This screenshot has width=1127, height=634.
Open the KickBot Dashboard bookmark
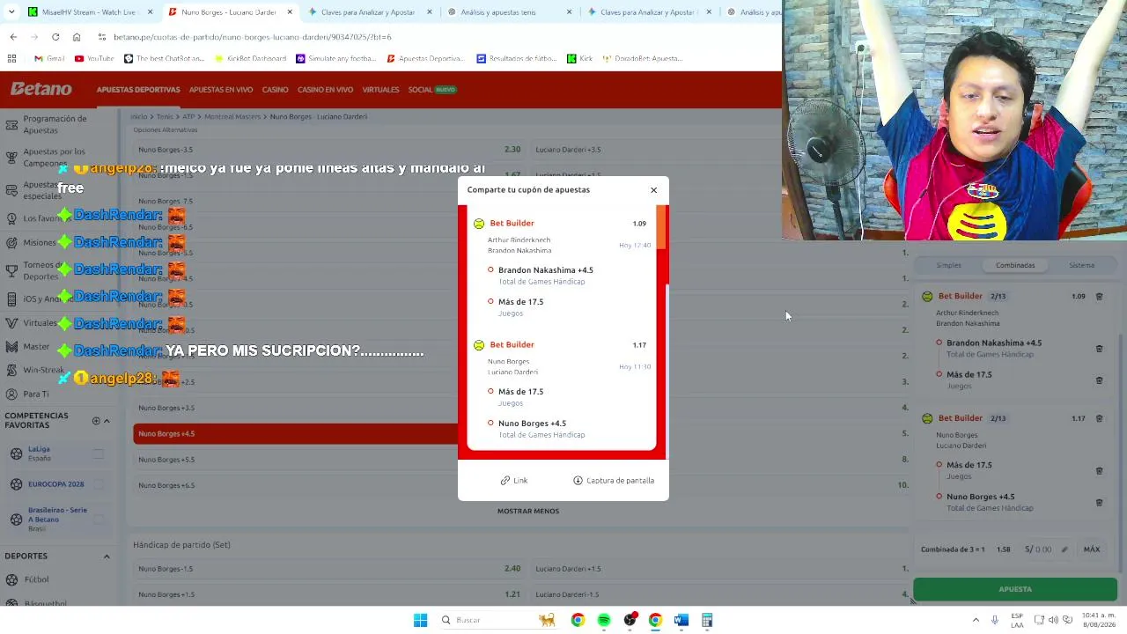click(x=251, y=59)
